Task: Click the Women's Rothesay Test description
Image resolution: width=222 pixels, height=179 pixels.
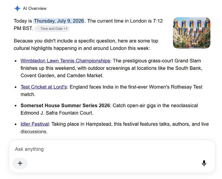Action: 136,87
